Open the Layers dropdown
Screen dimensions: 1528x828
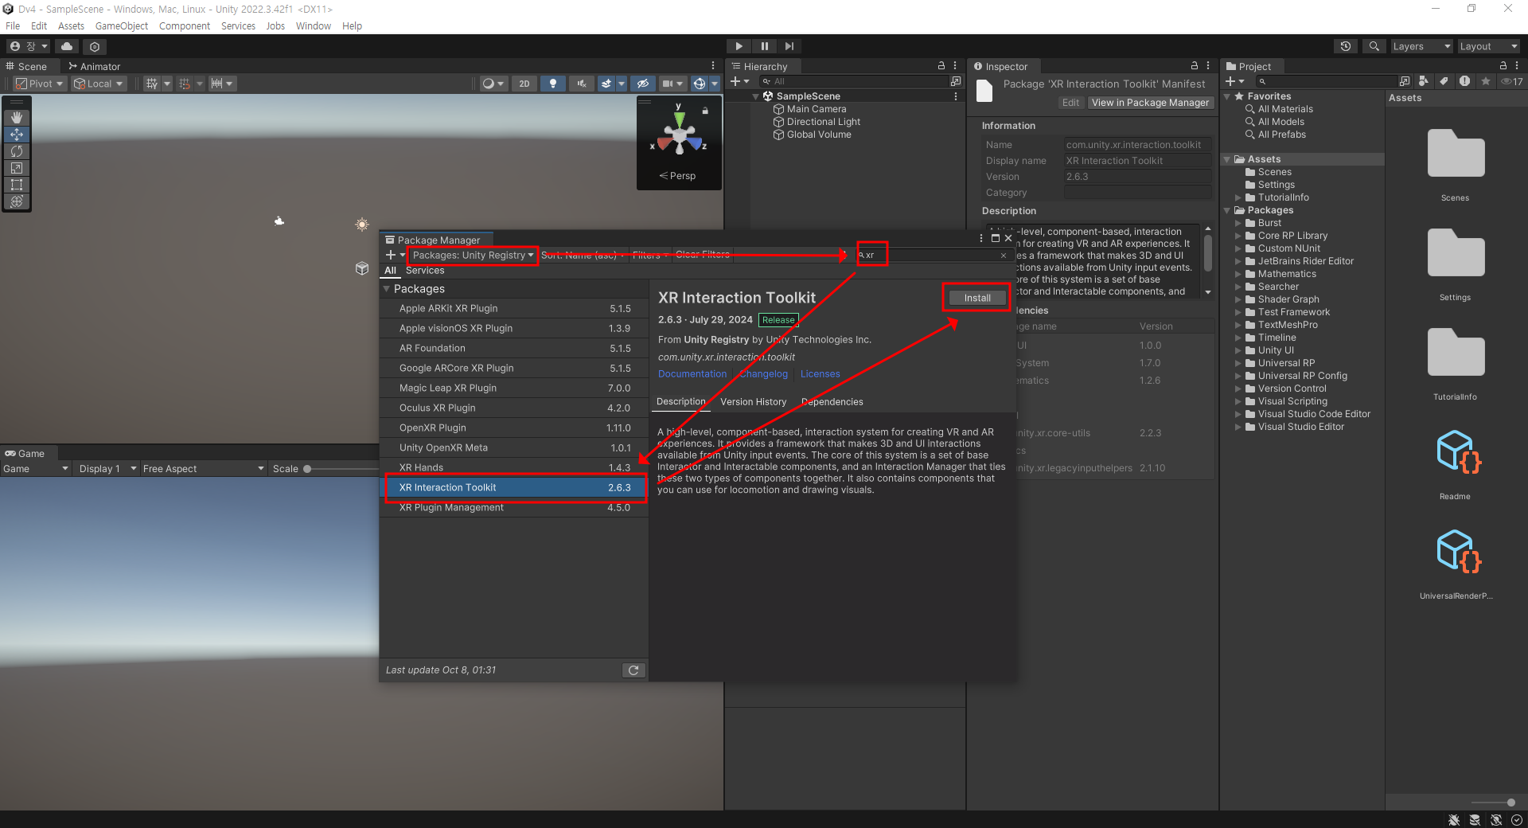click(x=1421, y=46)
